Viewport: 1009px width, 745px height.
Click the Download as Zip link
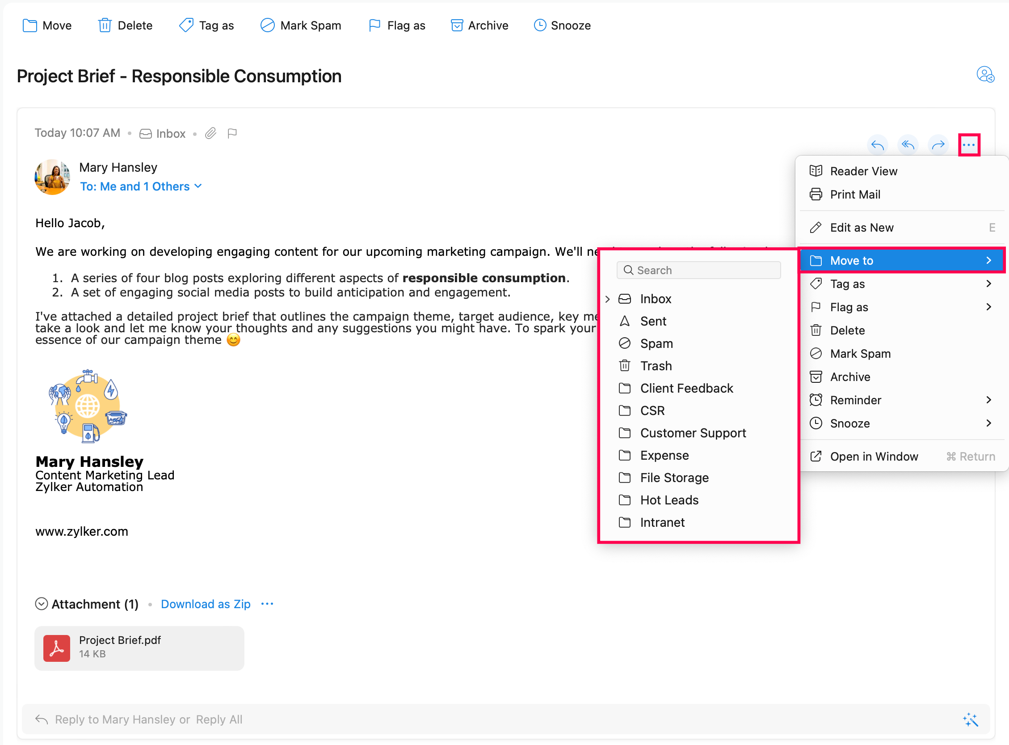point(206,604)
